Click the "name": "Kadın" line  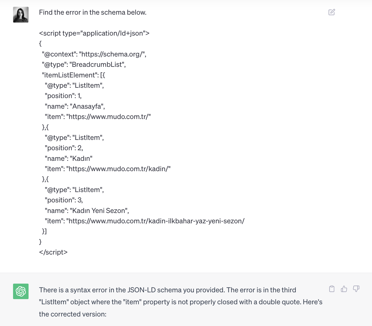(x=69, y=158)
